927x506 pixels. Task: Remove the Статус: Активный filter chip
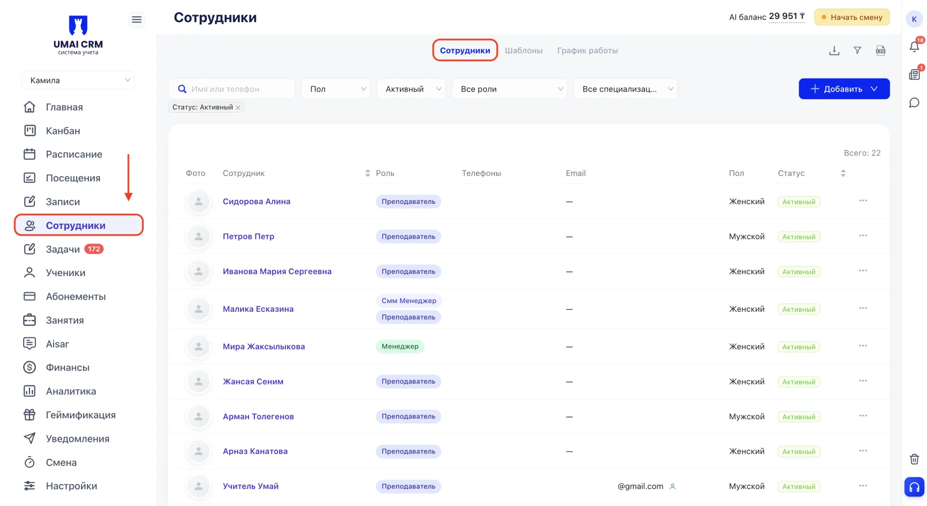(238, 107)
